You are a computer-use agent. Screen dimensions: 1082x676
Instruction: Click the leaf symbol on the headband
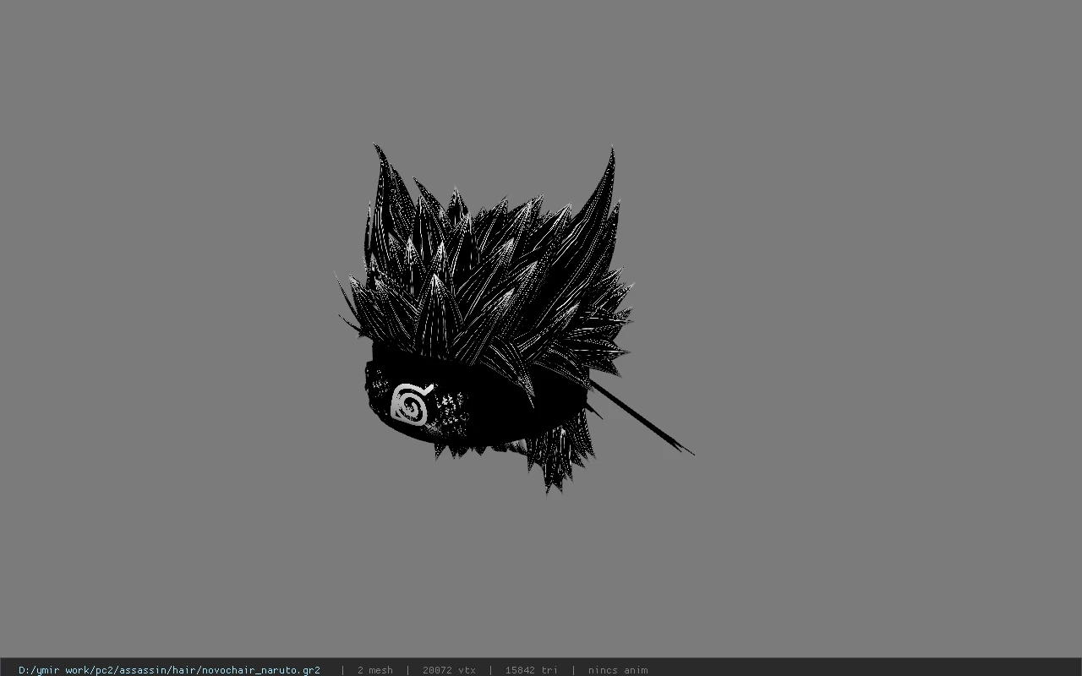tap(413, 403)
